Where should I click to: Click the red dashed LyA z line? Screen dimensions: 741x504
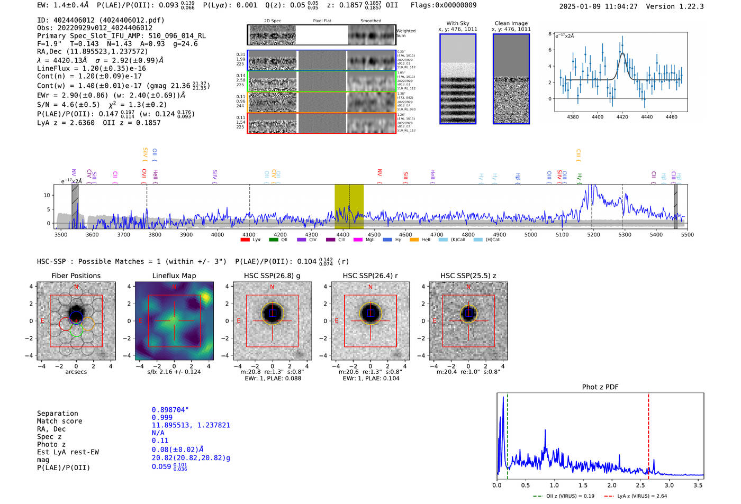pyautogui.click(x=648, y=435)
